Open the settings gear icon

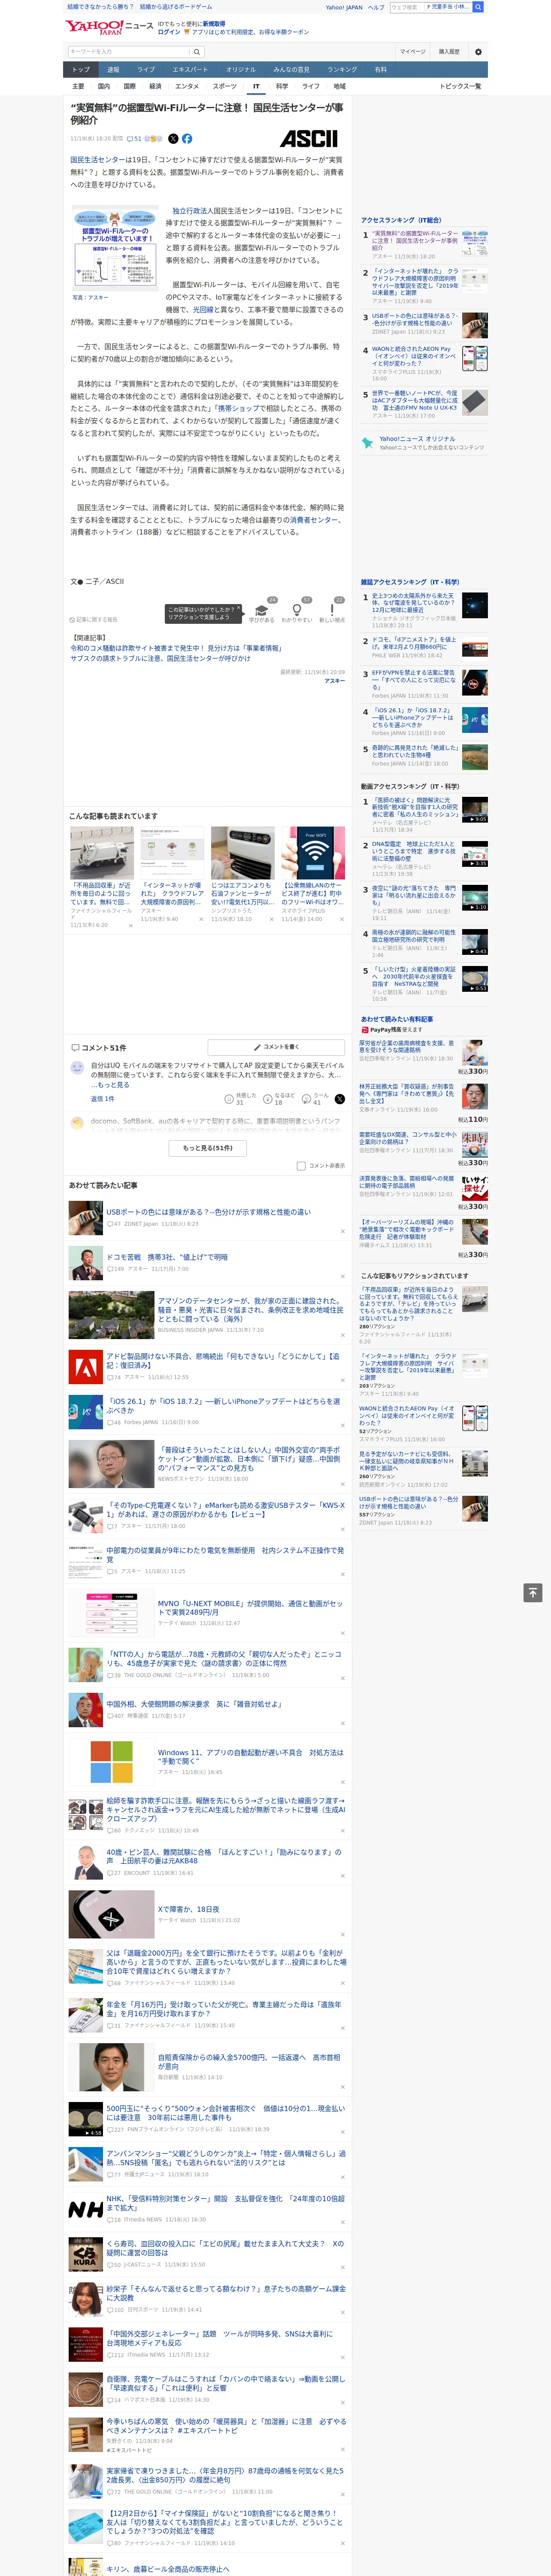point(478,52)
